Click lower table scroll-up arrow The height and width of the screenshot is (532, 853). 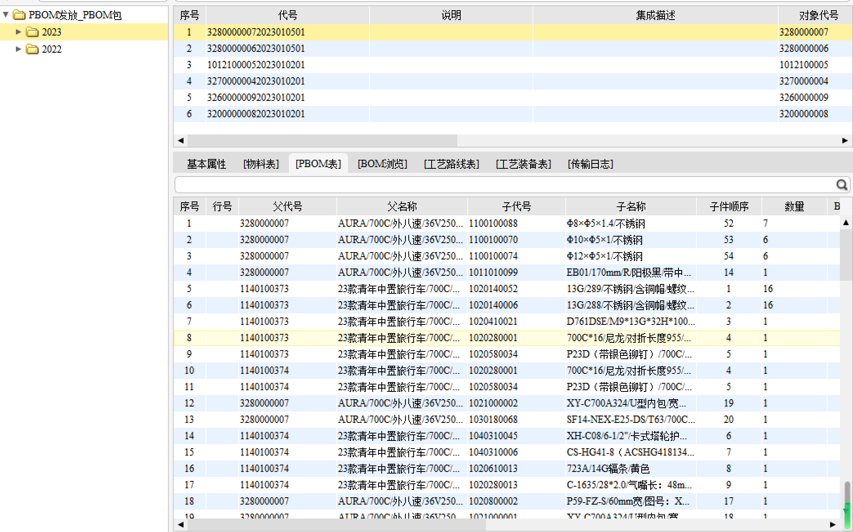[x=846, y=223]
